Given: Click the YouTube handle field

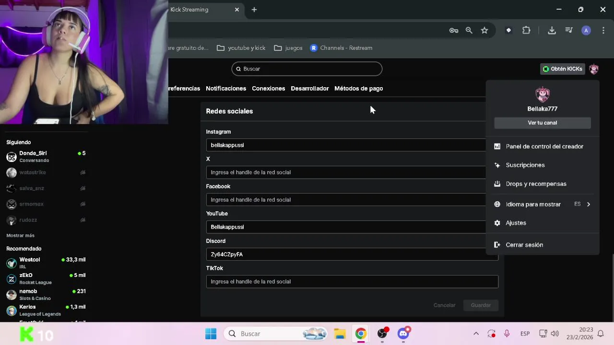Looking at the screenshot, I should coord(346,227).
